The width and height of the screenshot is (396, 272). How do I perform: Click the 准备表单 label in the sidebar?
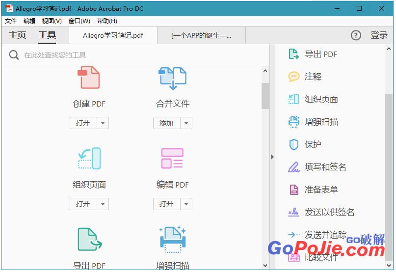coord(321,190)
